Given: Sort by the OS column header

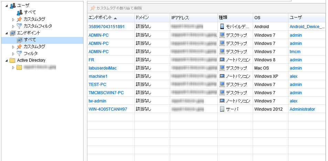Looking at the screenshot, I should [257, 17].
